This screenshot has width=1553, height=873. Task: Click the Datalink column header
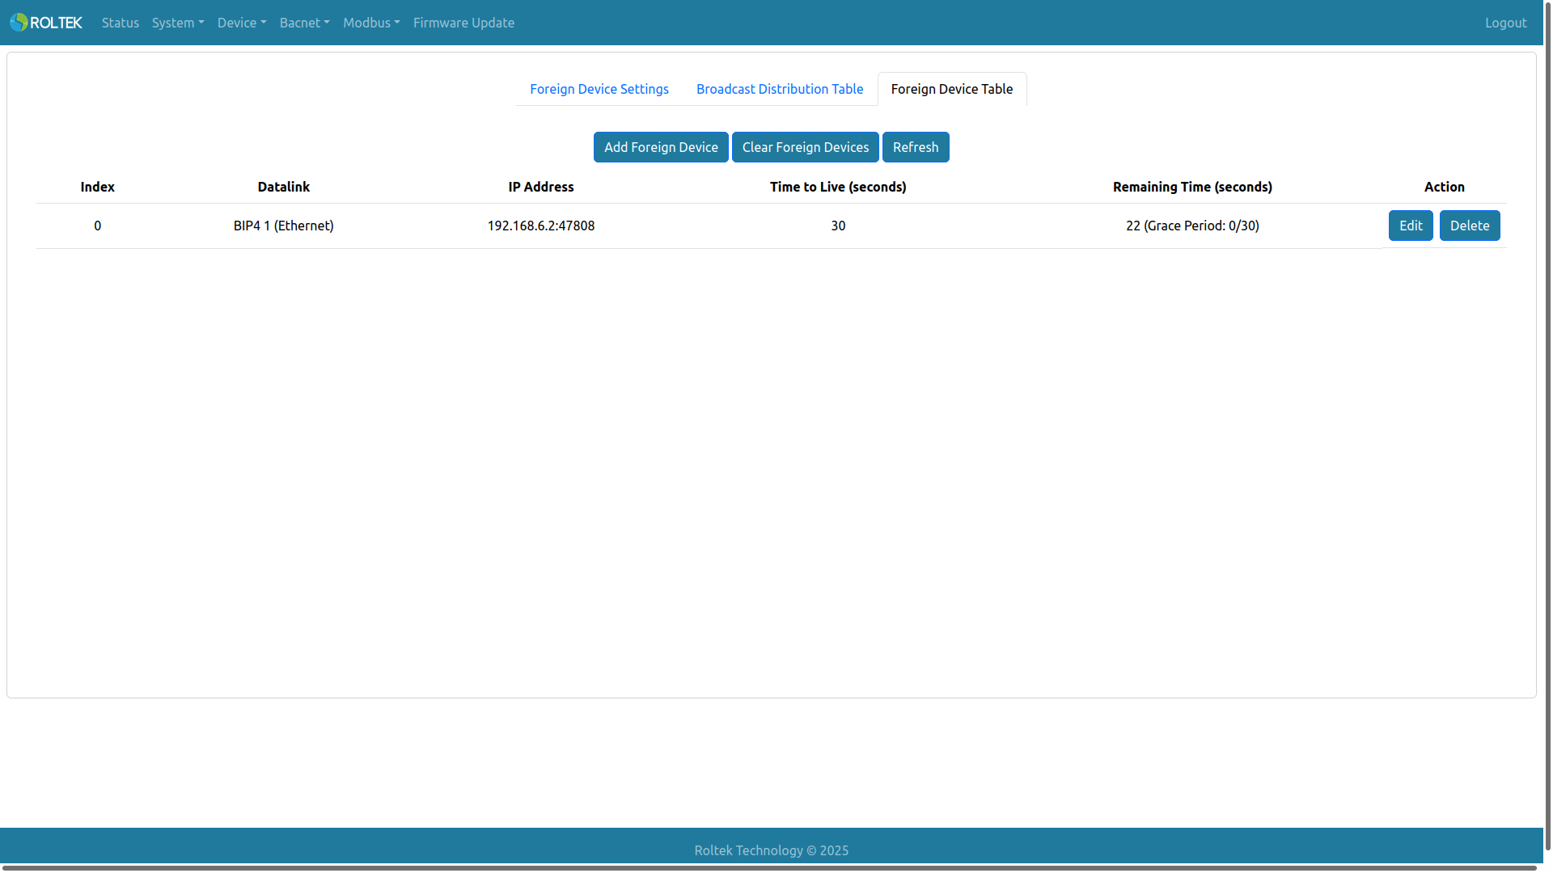pyautogui.click(x=284, y=187)
